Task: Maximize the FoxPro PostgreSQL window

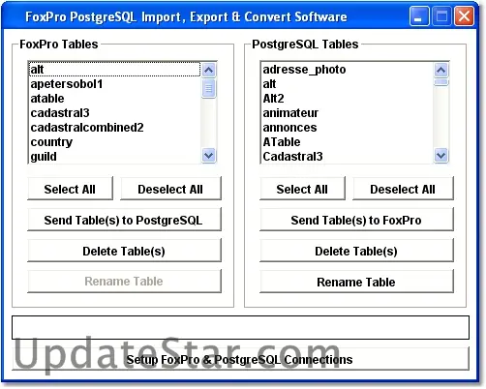Action: coord(441,16)
